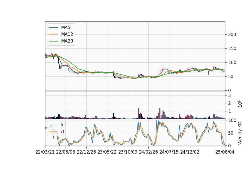250x179 pixels.
Task: Click the blue MA5 legend line sample
Action: [x=53, y=28]
